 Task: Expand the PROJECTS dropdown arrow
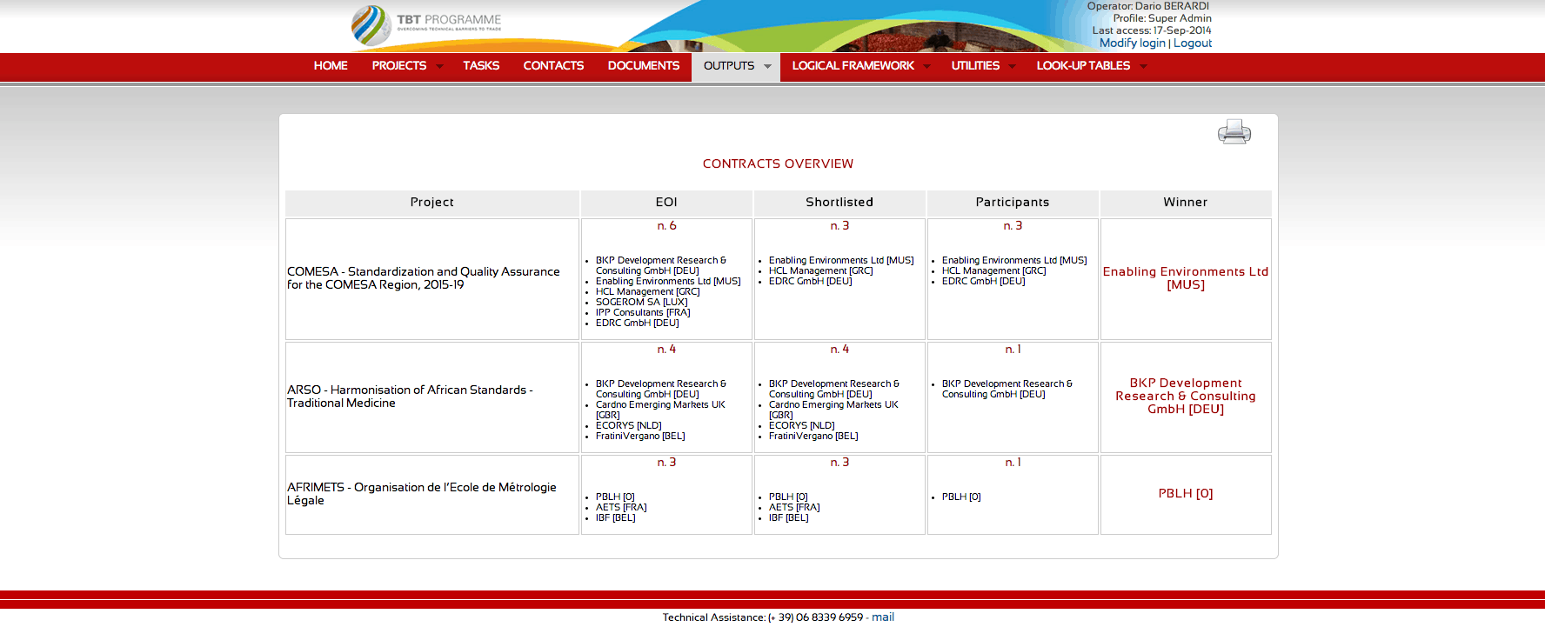click(x=439, y=66)
